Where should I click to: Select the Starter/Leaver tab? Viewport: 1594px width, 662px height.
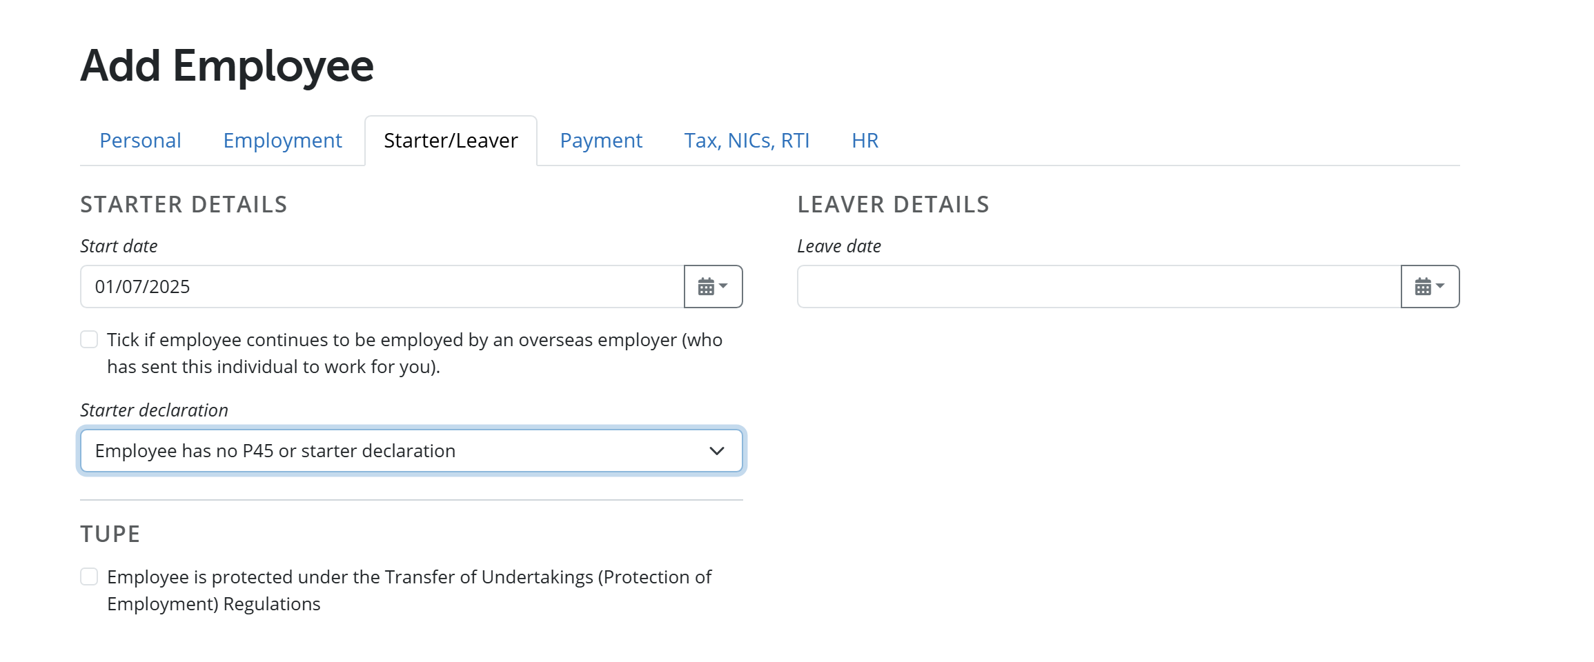coord(451,140)
